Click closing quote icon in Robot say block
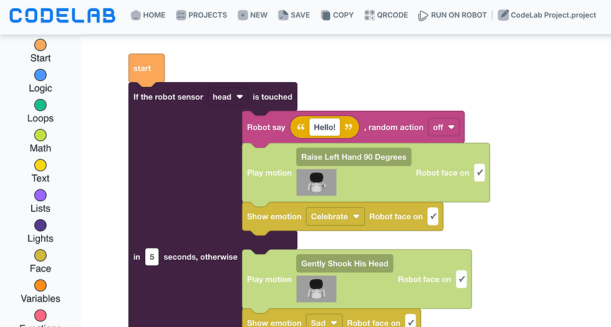Screen dimensions: 611x327 pos(349,127)
